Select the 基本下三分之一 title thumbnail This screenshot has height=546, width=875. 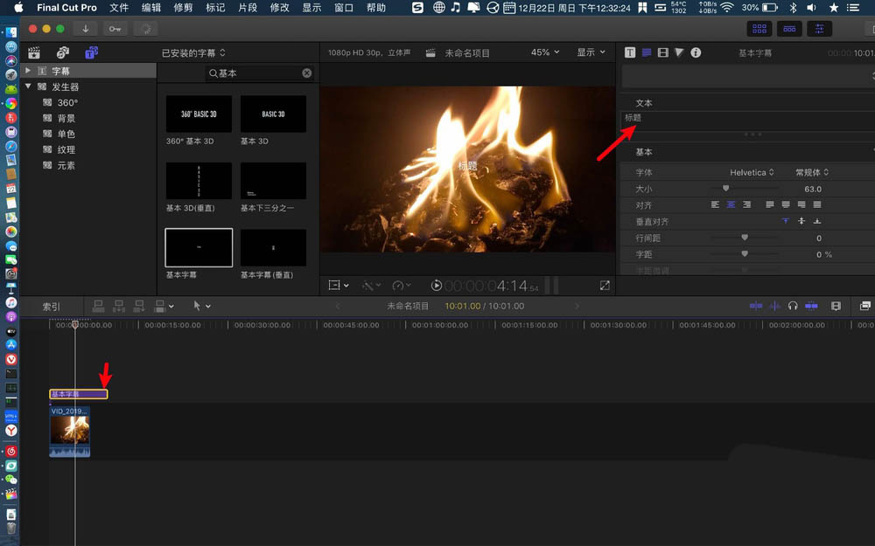pos(273,181)
